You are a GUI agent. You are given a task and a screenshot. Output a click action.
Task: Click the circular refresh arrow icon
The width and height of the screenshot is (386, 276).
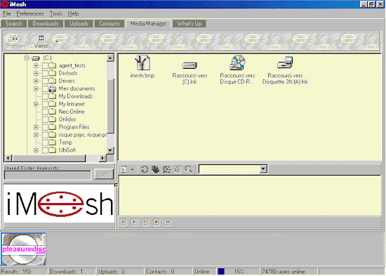tap(145, 169)
